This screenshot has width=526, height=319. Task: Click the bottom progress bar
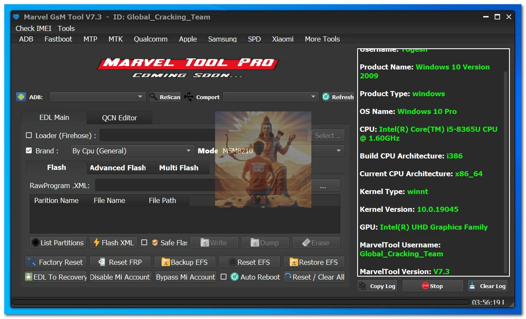pyautogui.click(x=241, y=302)
